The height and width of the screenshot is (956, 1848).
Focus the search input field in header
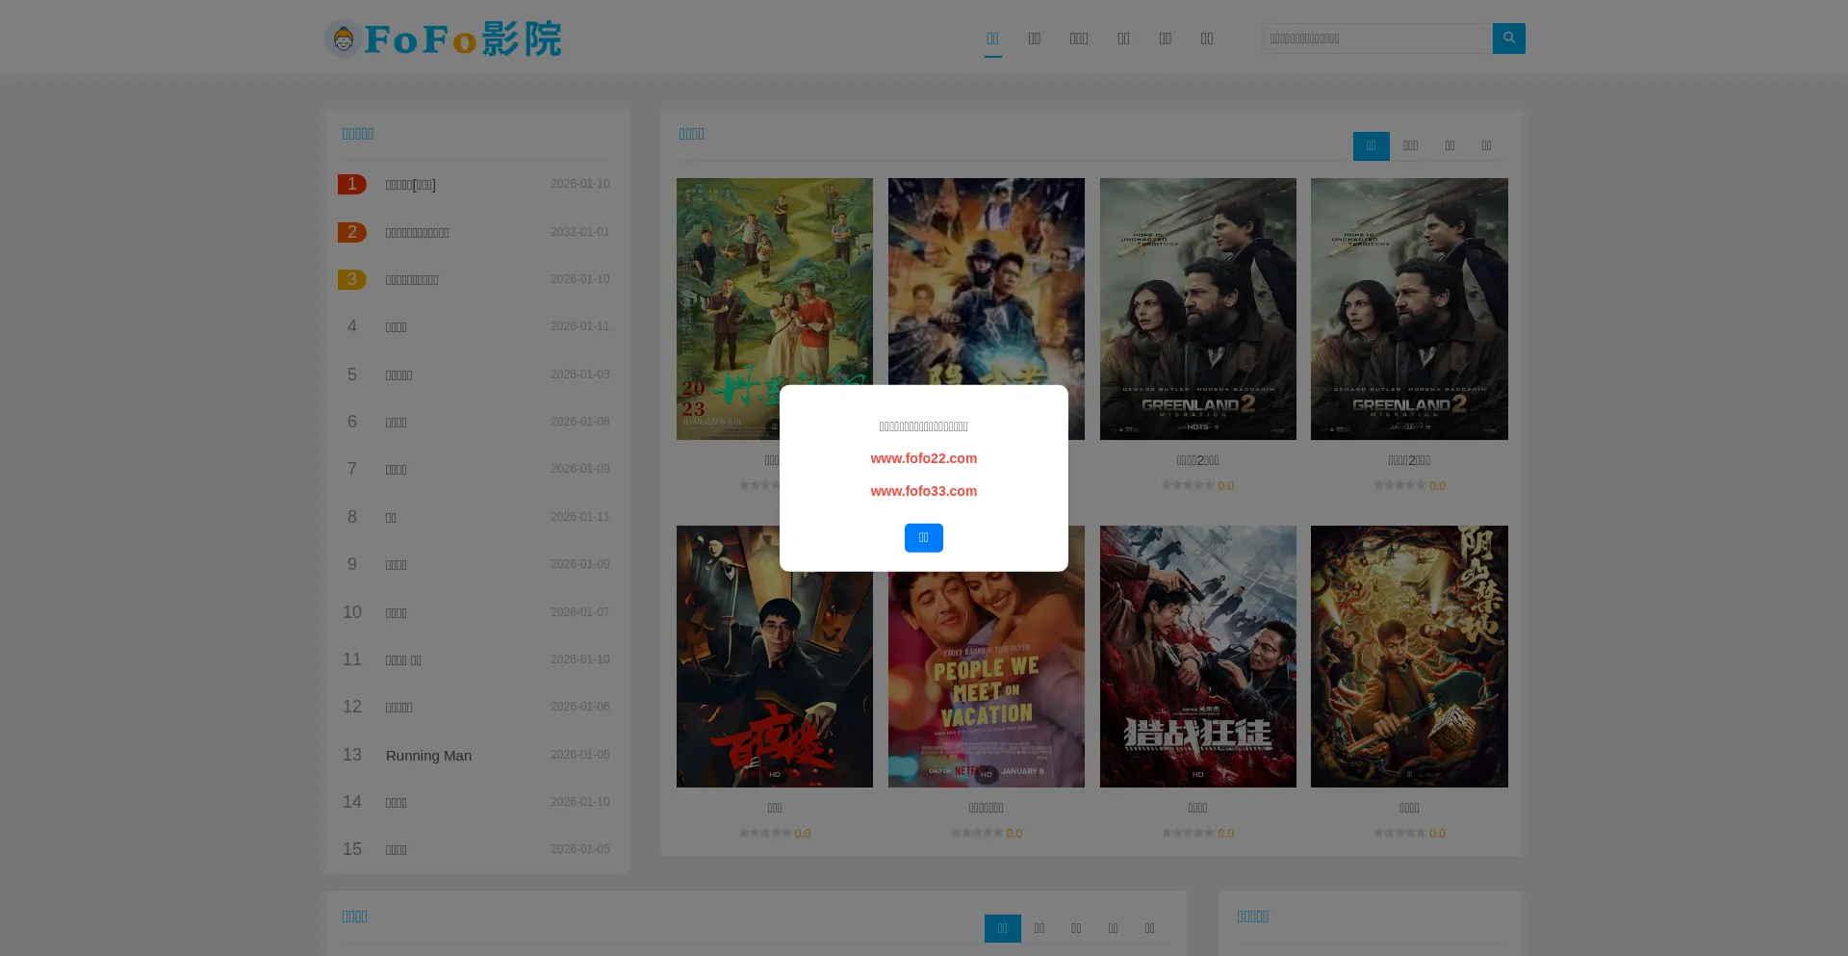coord(1376,39)
